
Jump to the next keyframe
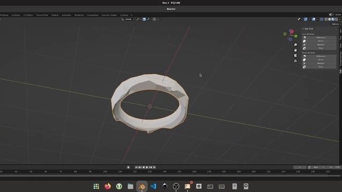click(151, 167)
